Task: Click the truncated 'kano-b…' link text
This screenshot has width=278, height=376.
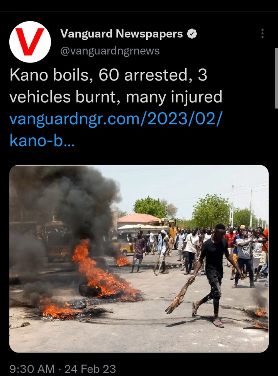Action: pyautogui.click(x=42, y=140)
